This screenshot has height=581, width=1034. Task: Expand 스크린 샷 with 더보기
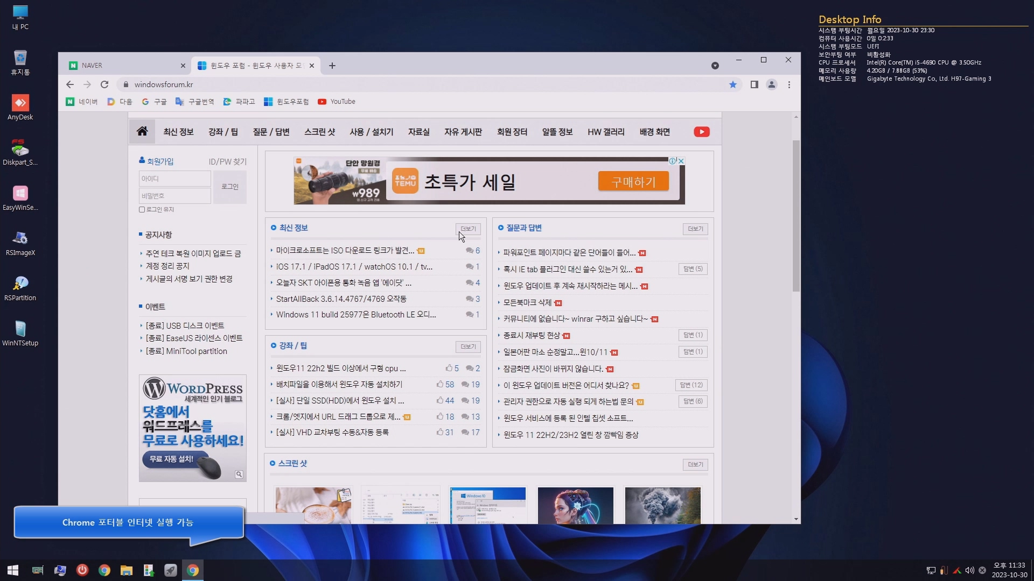tap(695, 464)
